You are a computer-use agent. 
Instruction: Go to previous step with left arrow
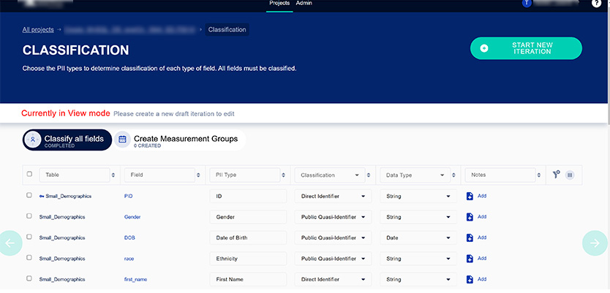(10, 243)
